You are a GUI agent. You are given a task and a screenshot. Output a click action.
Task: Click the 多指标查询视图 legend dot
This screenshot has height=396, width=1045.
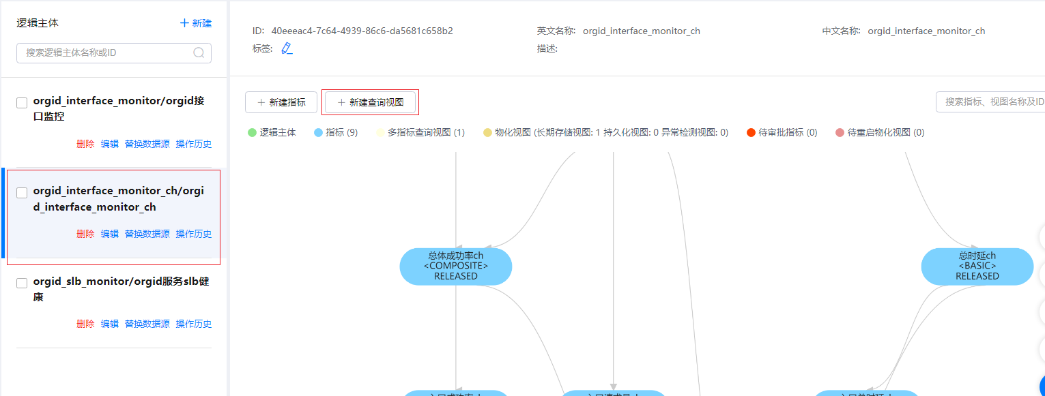click(x=380, y=133)
